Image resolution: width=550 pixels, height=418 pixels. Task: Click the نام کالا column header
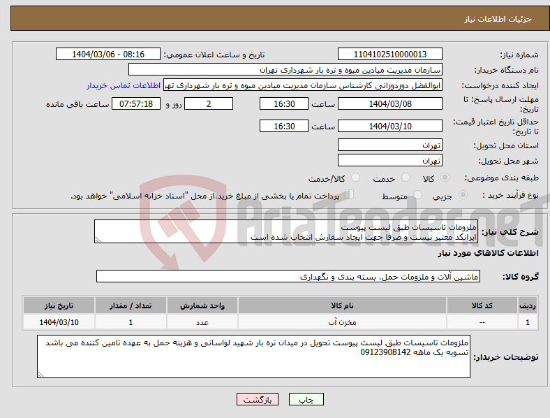342,305
